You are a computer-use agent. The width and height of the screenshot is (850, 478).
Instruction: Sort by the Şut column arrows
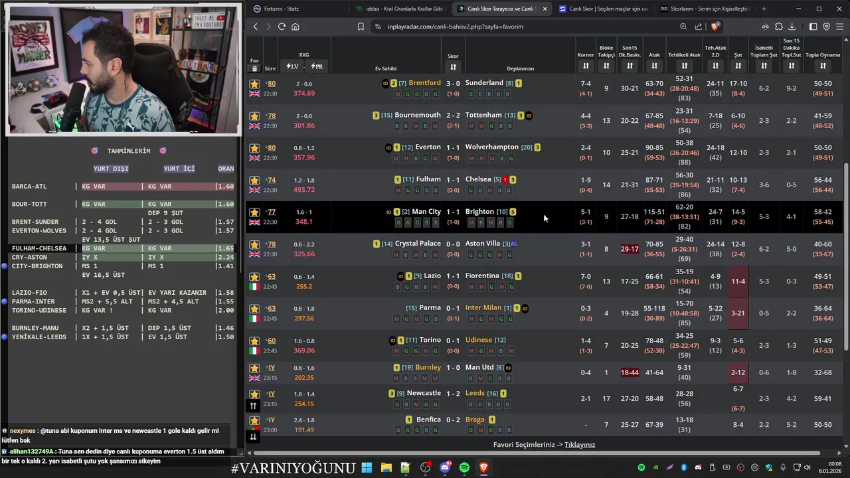tap(738, 66)
